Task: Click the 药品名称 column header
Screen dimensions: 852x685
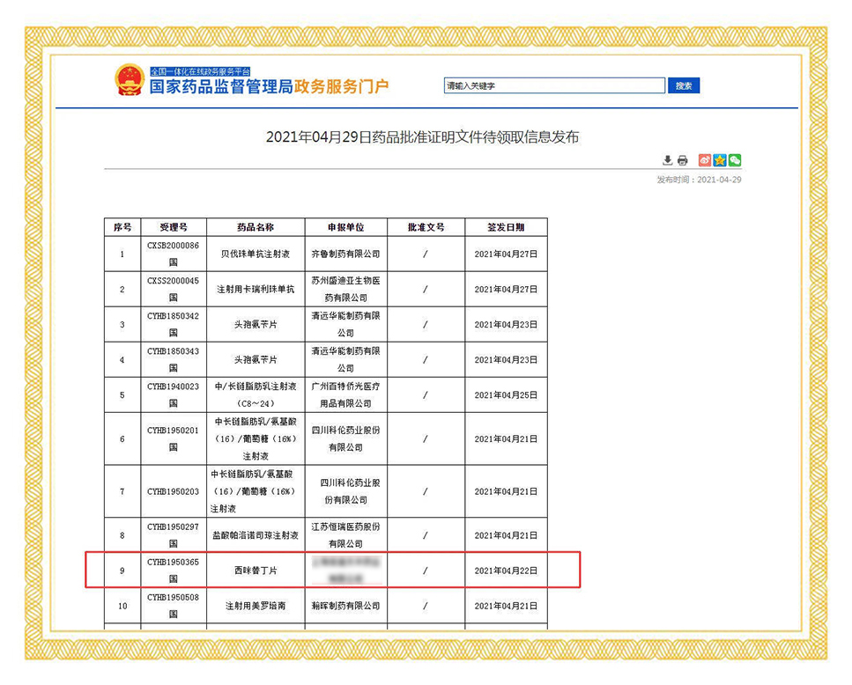Action: [256, 227]
